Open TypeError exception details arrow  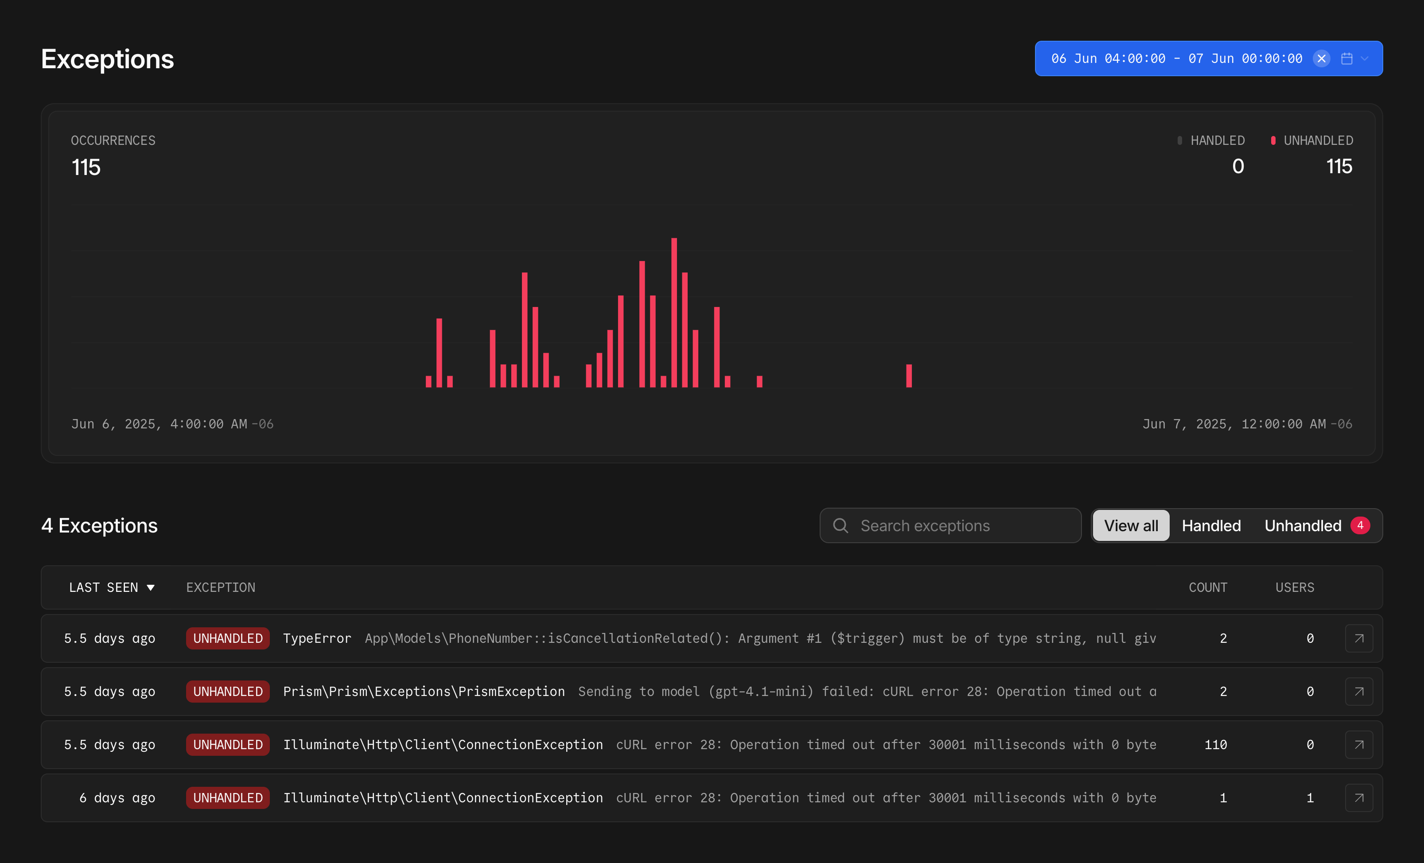point(1359,638)
